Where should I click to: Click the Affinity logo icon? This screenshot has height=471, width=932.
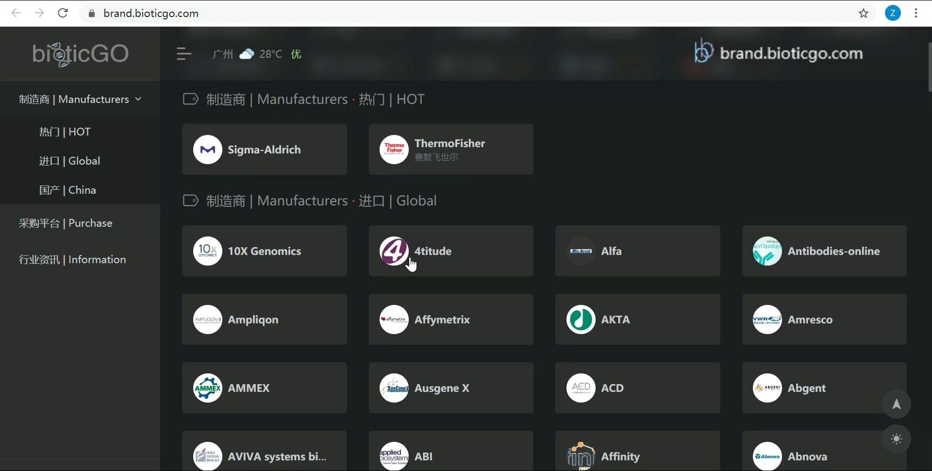click(x=581, y=456)
